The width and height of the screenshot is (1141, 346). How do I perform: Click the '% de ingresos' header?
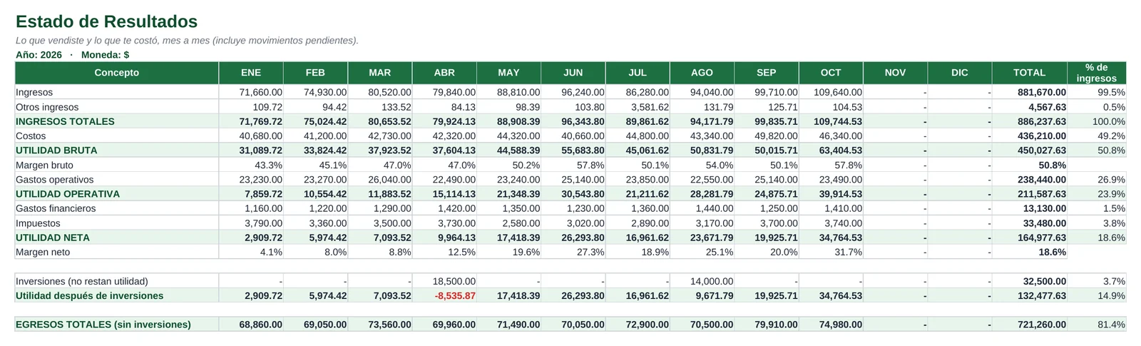1097,73
